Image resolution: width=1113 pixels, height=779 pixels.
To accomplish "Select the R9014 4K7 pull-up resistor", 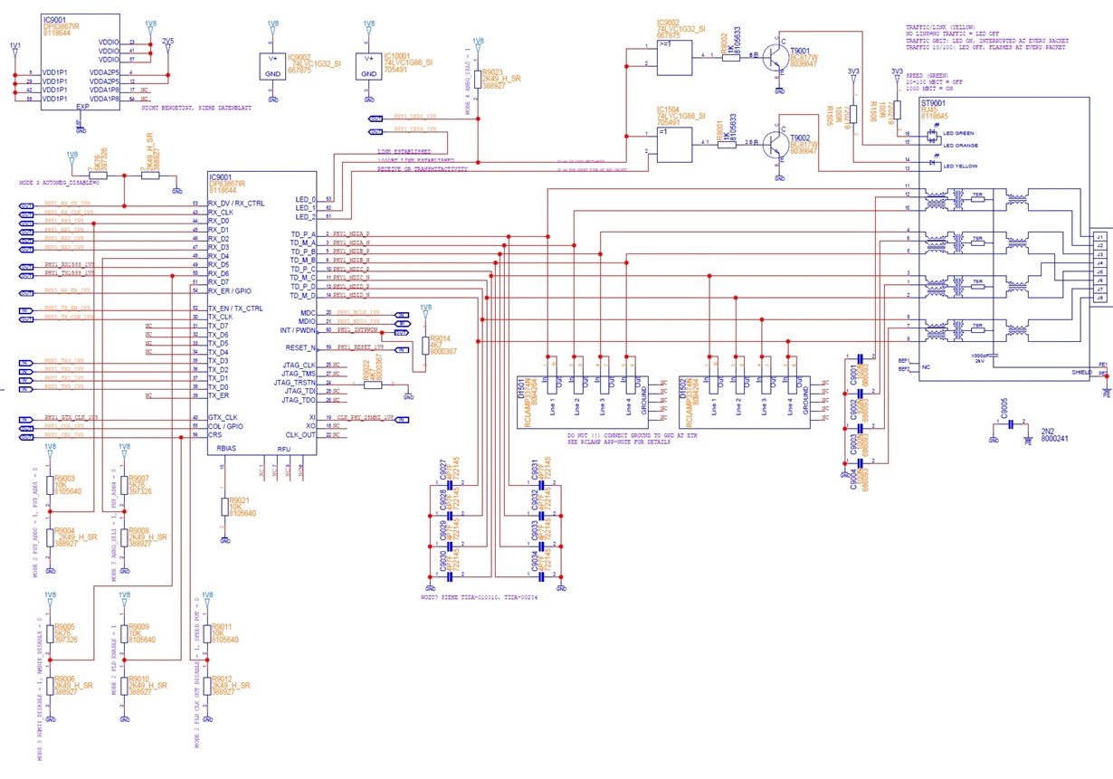I will pos(425,346).
